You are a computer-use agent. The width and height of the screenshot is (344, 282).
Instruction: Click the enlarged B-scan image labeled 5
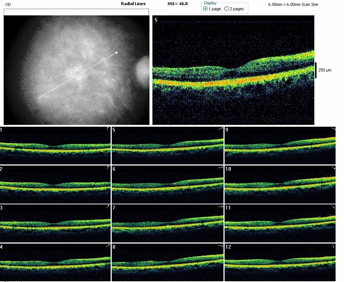click(x=233, y=70)
